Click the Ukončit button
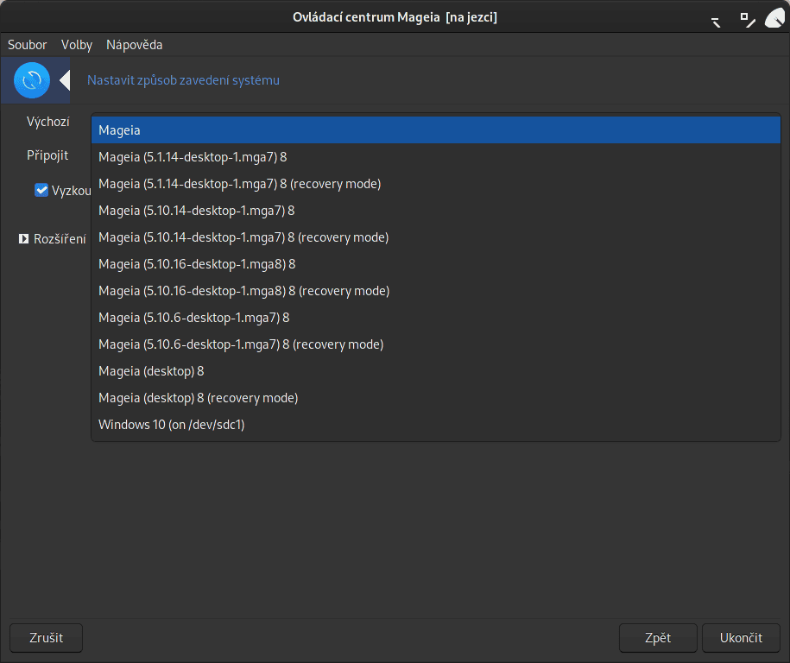The width and height of the screenshot is (790, 663). 740,637
